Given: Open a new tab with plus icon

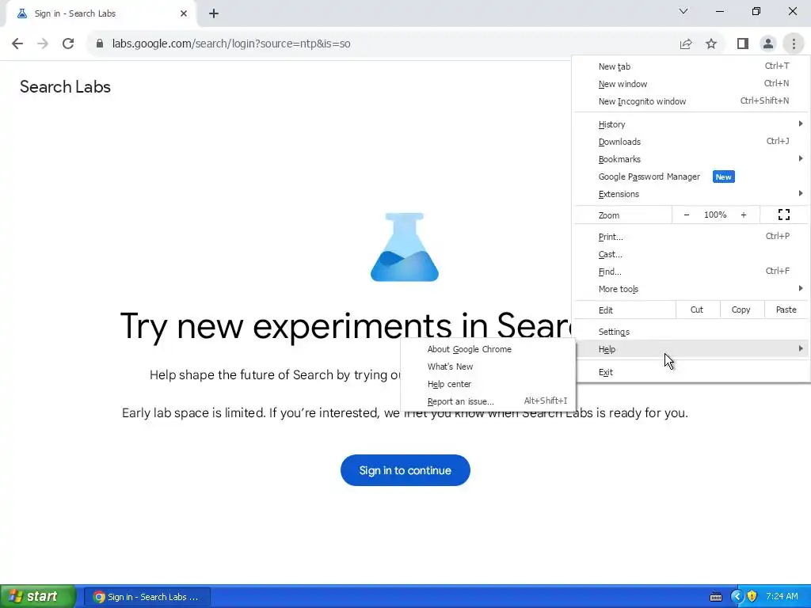Looking at the screenshot, I should click(x=214, y=13).
